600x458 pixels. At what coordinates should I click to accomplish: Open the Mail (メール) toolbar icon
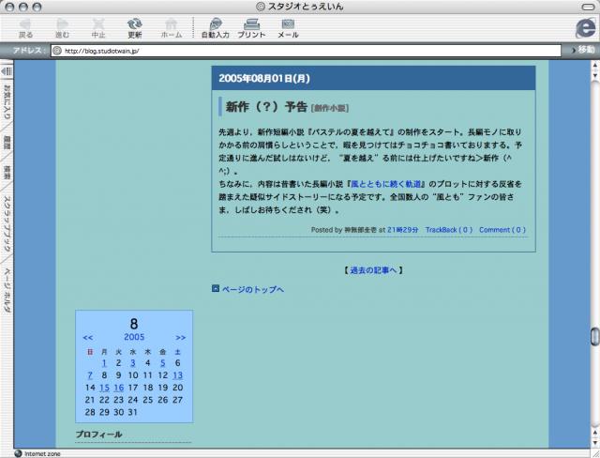click(288, 25)
